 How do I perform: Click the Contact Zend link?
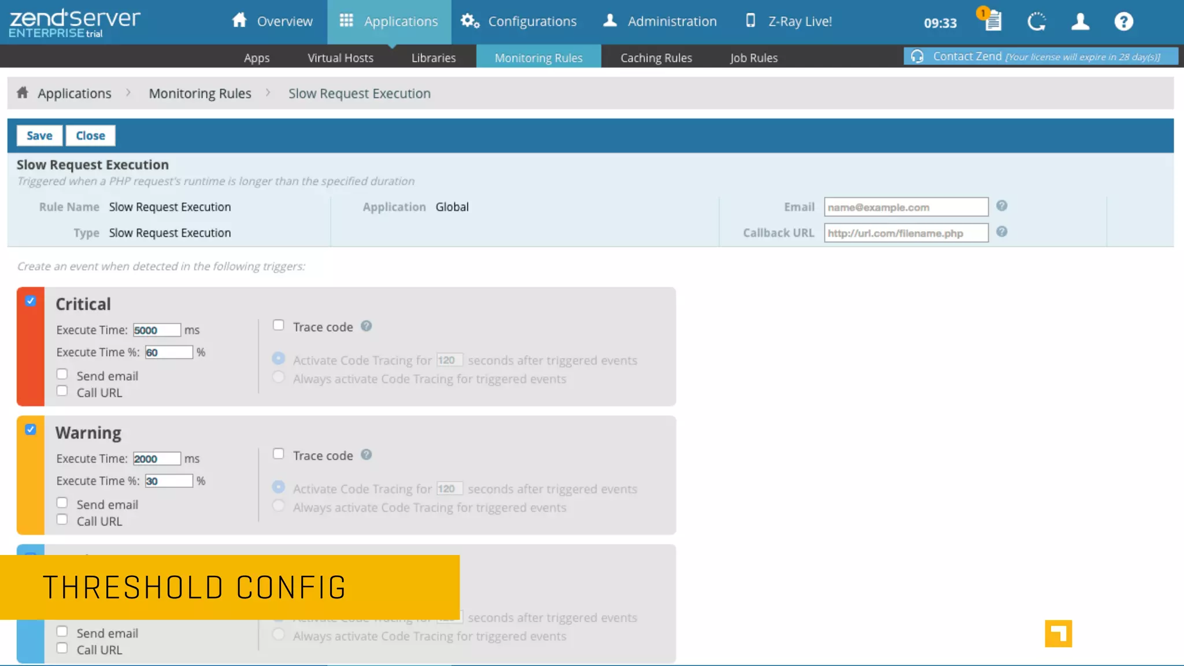pos(967,56)
